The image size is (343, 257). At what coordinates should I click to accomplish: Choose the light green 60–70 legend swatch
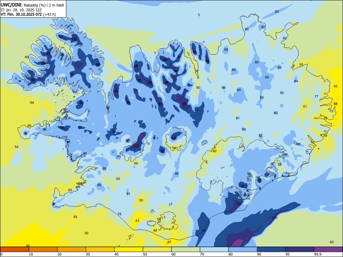(x=186, y=249)
